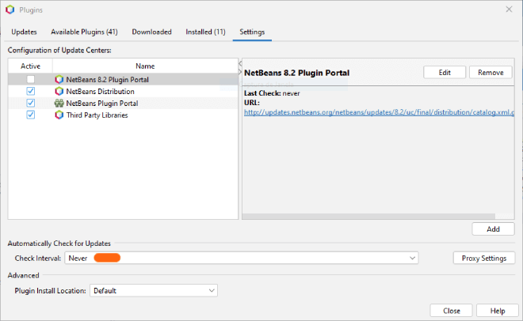Screen dimensions: 523x321
Task: Open Proxy Settings
Action: pyautogui.click(x=483, y=259)
